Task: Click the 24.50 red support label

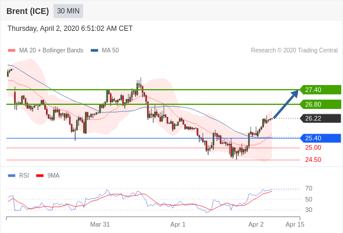Action: click(x=313, y=160)
